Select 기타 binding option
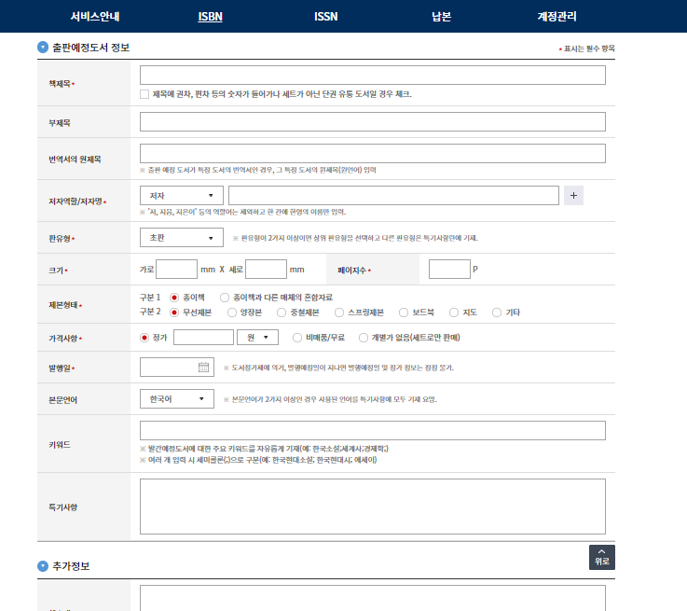Viewport: 687px width, 611px height. point(497,312)
